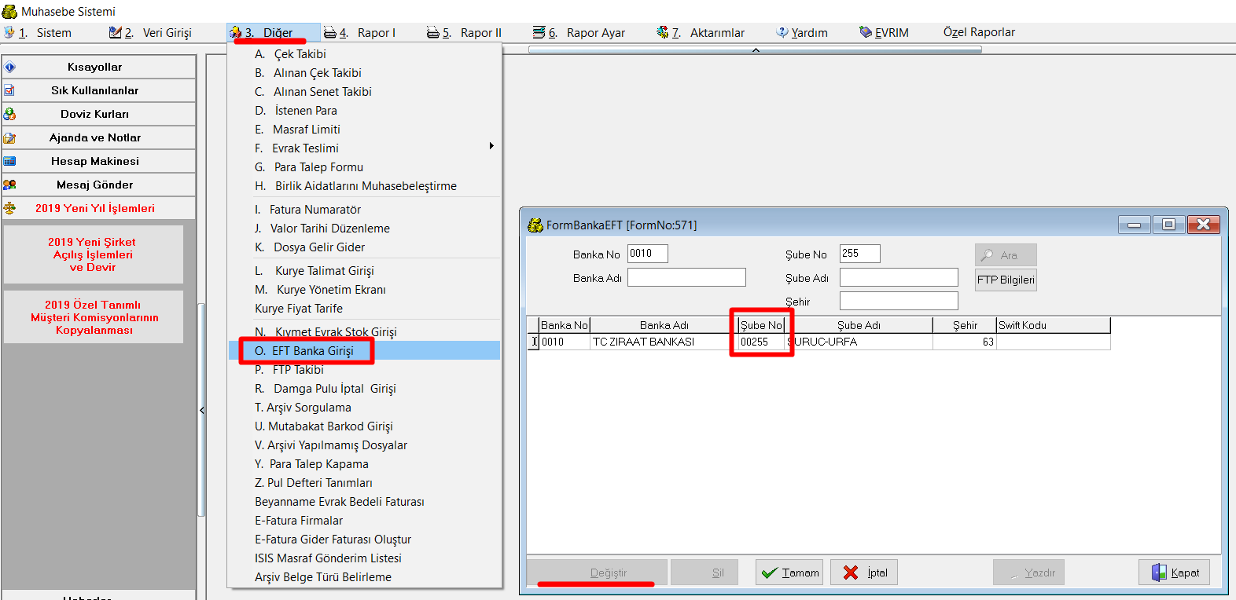Click the Mesaj Gönder icon
This screenshot has width=1236, height=600.
(x=10, y=185)
